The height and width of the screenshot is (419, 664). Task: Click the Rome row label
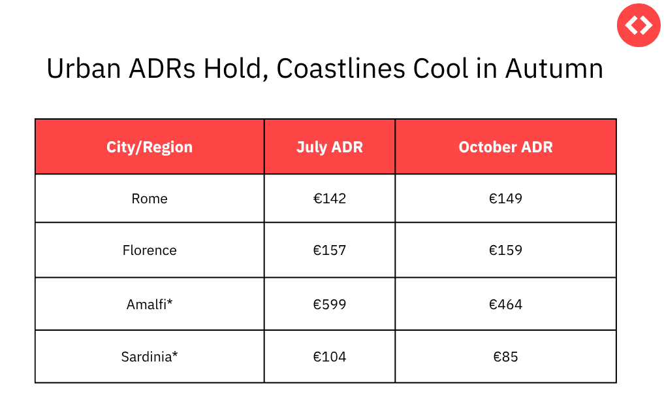click(x=150, y=199)
